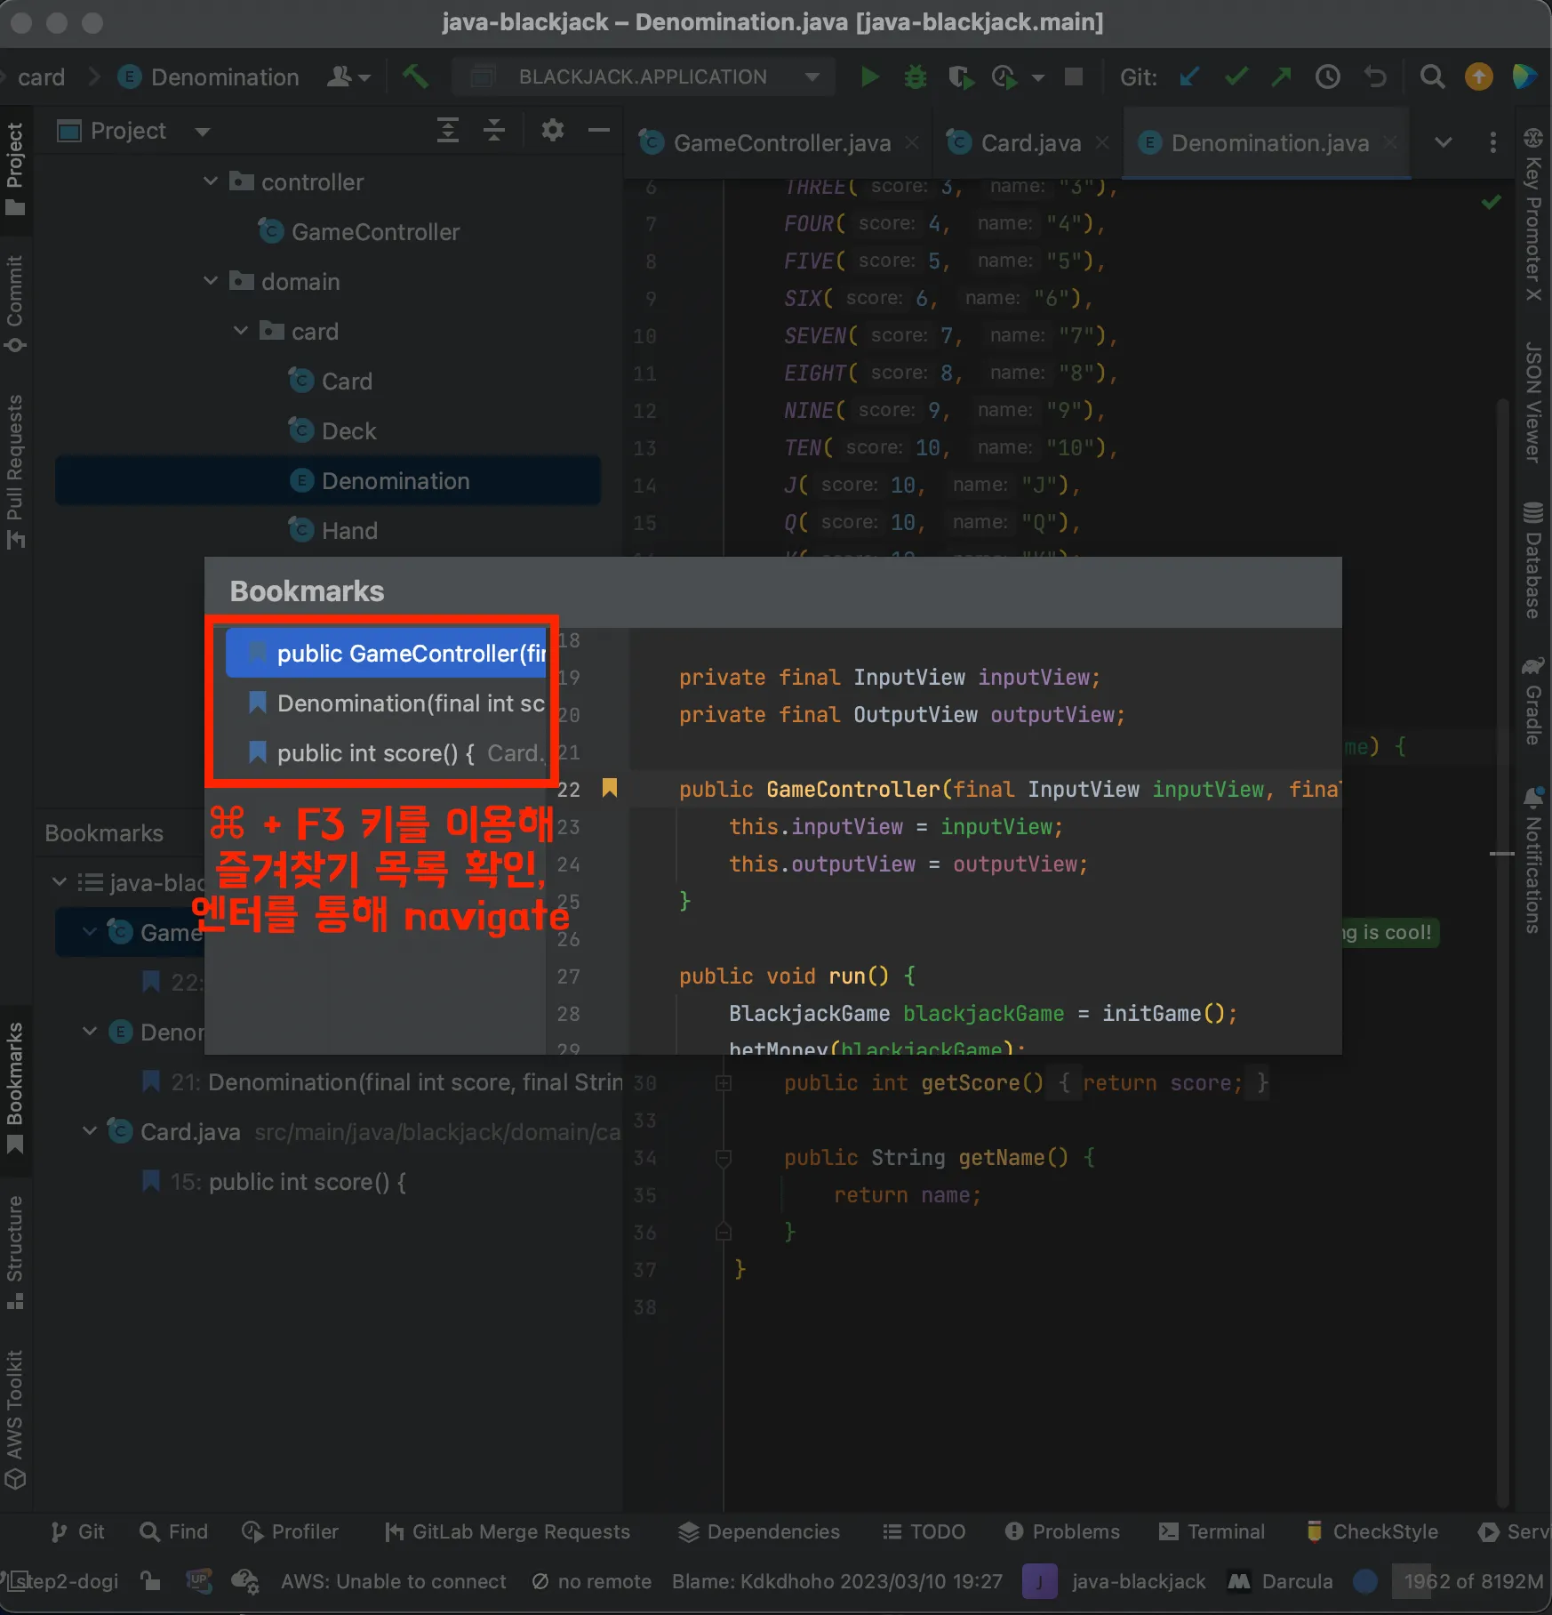Screen dimensions: 1552x1615
Task: Toggle bookmark on line 22 gutter
Action: (x=610, y=788)
